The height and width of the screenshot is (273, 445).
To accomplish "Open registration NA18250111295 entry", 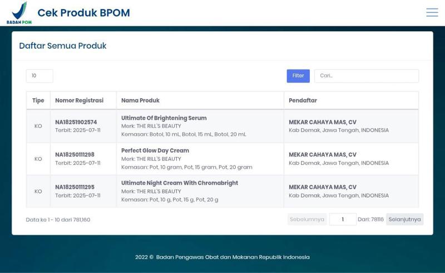I will tap(75, 188).
